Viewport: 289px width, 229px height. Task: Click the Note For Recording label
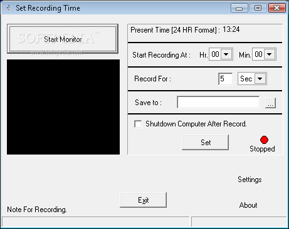[37, 210]
